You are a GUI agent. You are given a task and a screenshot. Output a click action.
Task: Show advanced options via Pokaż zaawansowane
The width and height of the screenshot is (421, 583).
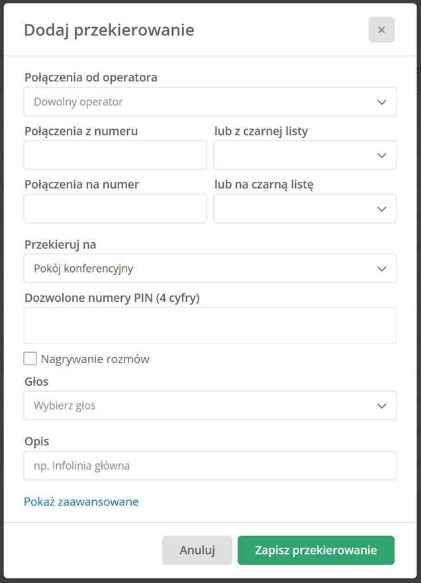point(81,502)
